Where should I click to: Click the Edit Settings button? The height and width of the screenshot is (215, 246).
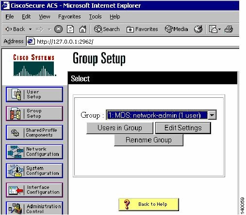pos(183,128)
